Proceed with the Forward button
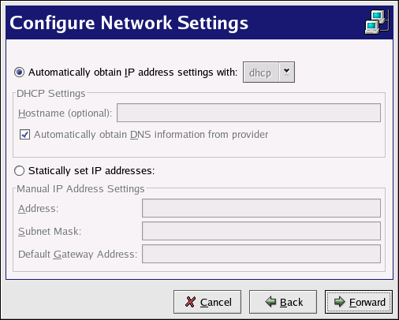 point(359,302)
